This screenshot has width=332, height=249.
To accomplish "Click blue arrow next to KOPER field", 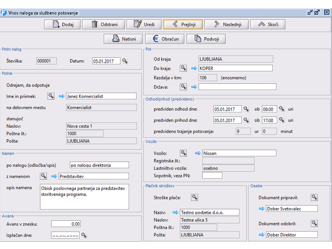I will [194, 68].
